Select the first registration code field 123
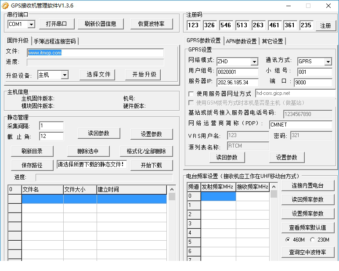 (x=193, y=25)
